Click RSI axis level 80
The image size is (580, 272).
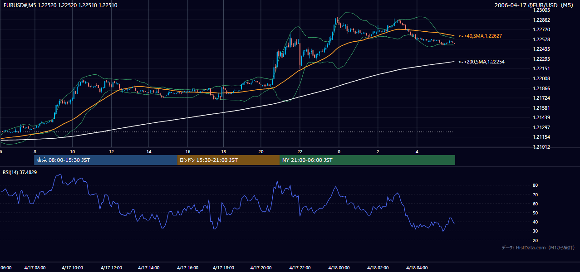click(536, 185)
